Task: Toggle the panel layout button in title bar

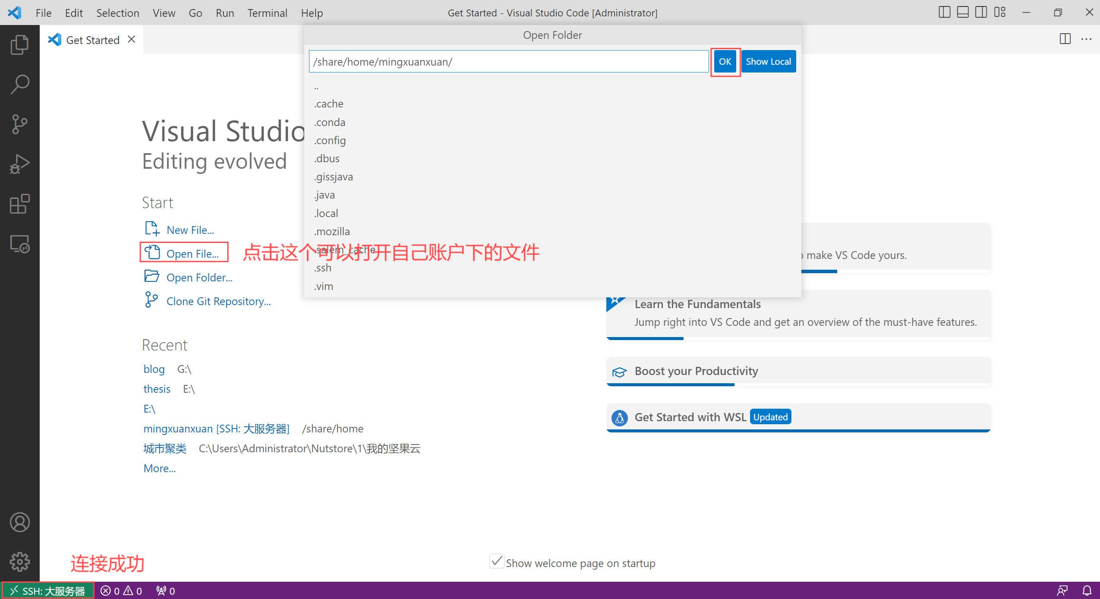Action: (x=963, y=13)
